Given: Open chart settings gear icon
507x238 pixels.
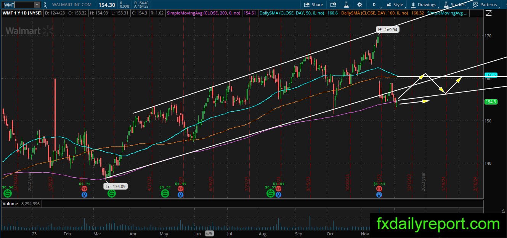Looking at the screenshot, I should [359, 5].
